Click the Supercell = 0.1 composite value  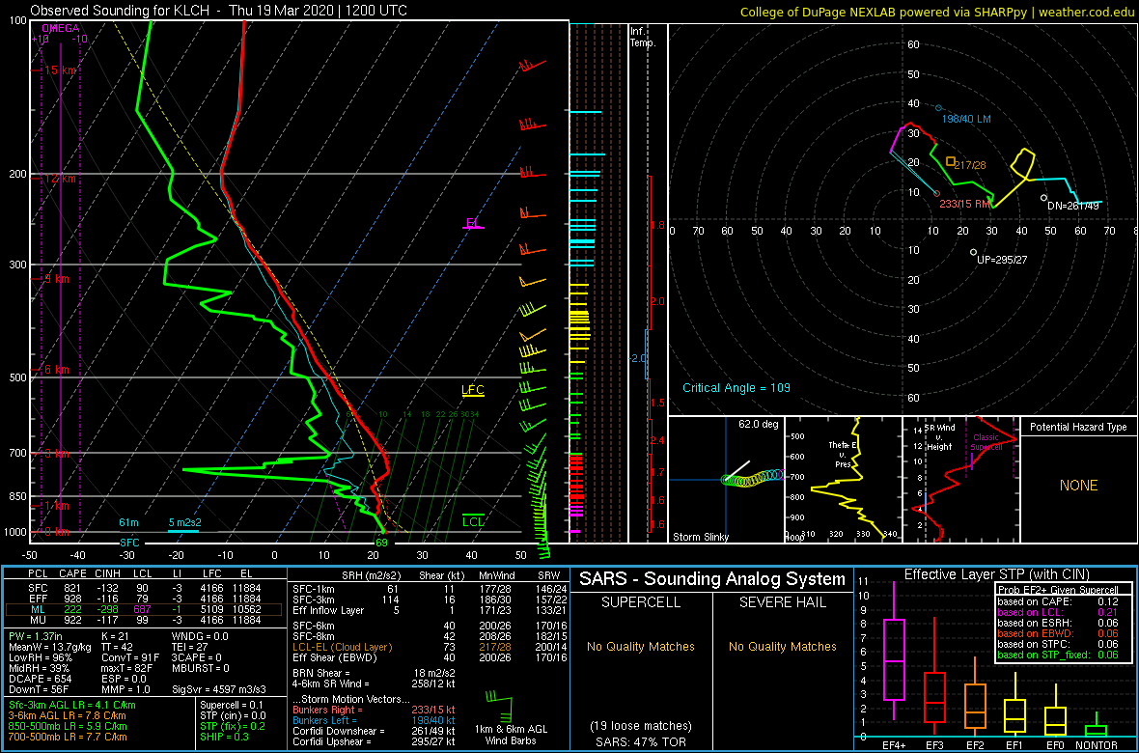pos(233,705)
